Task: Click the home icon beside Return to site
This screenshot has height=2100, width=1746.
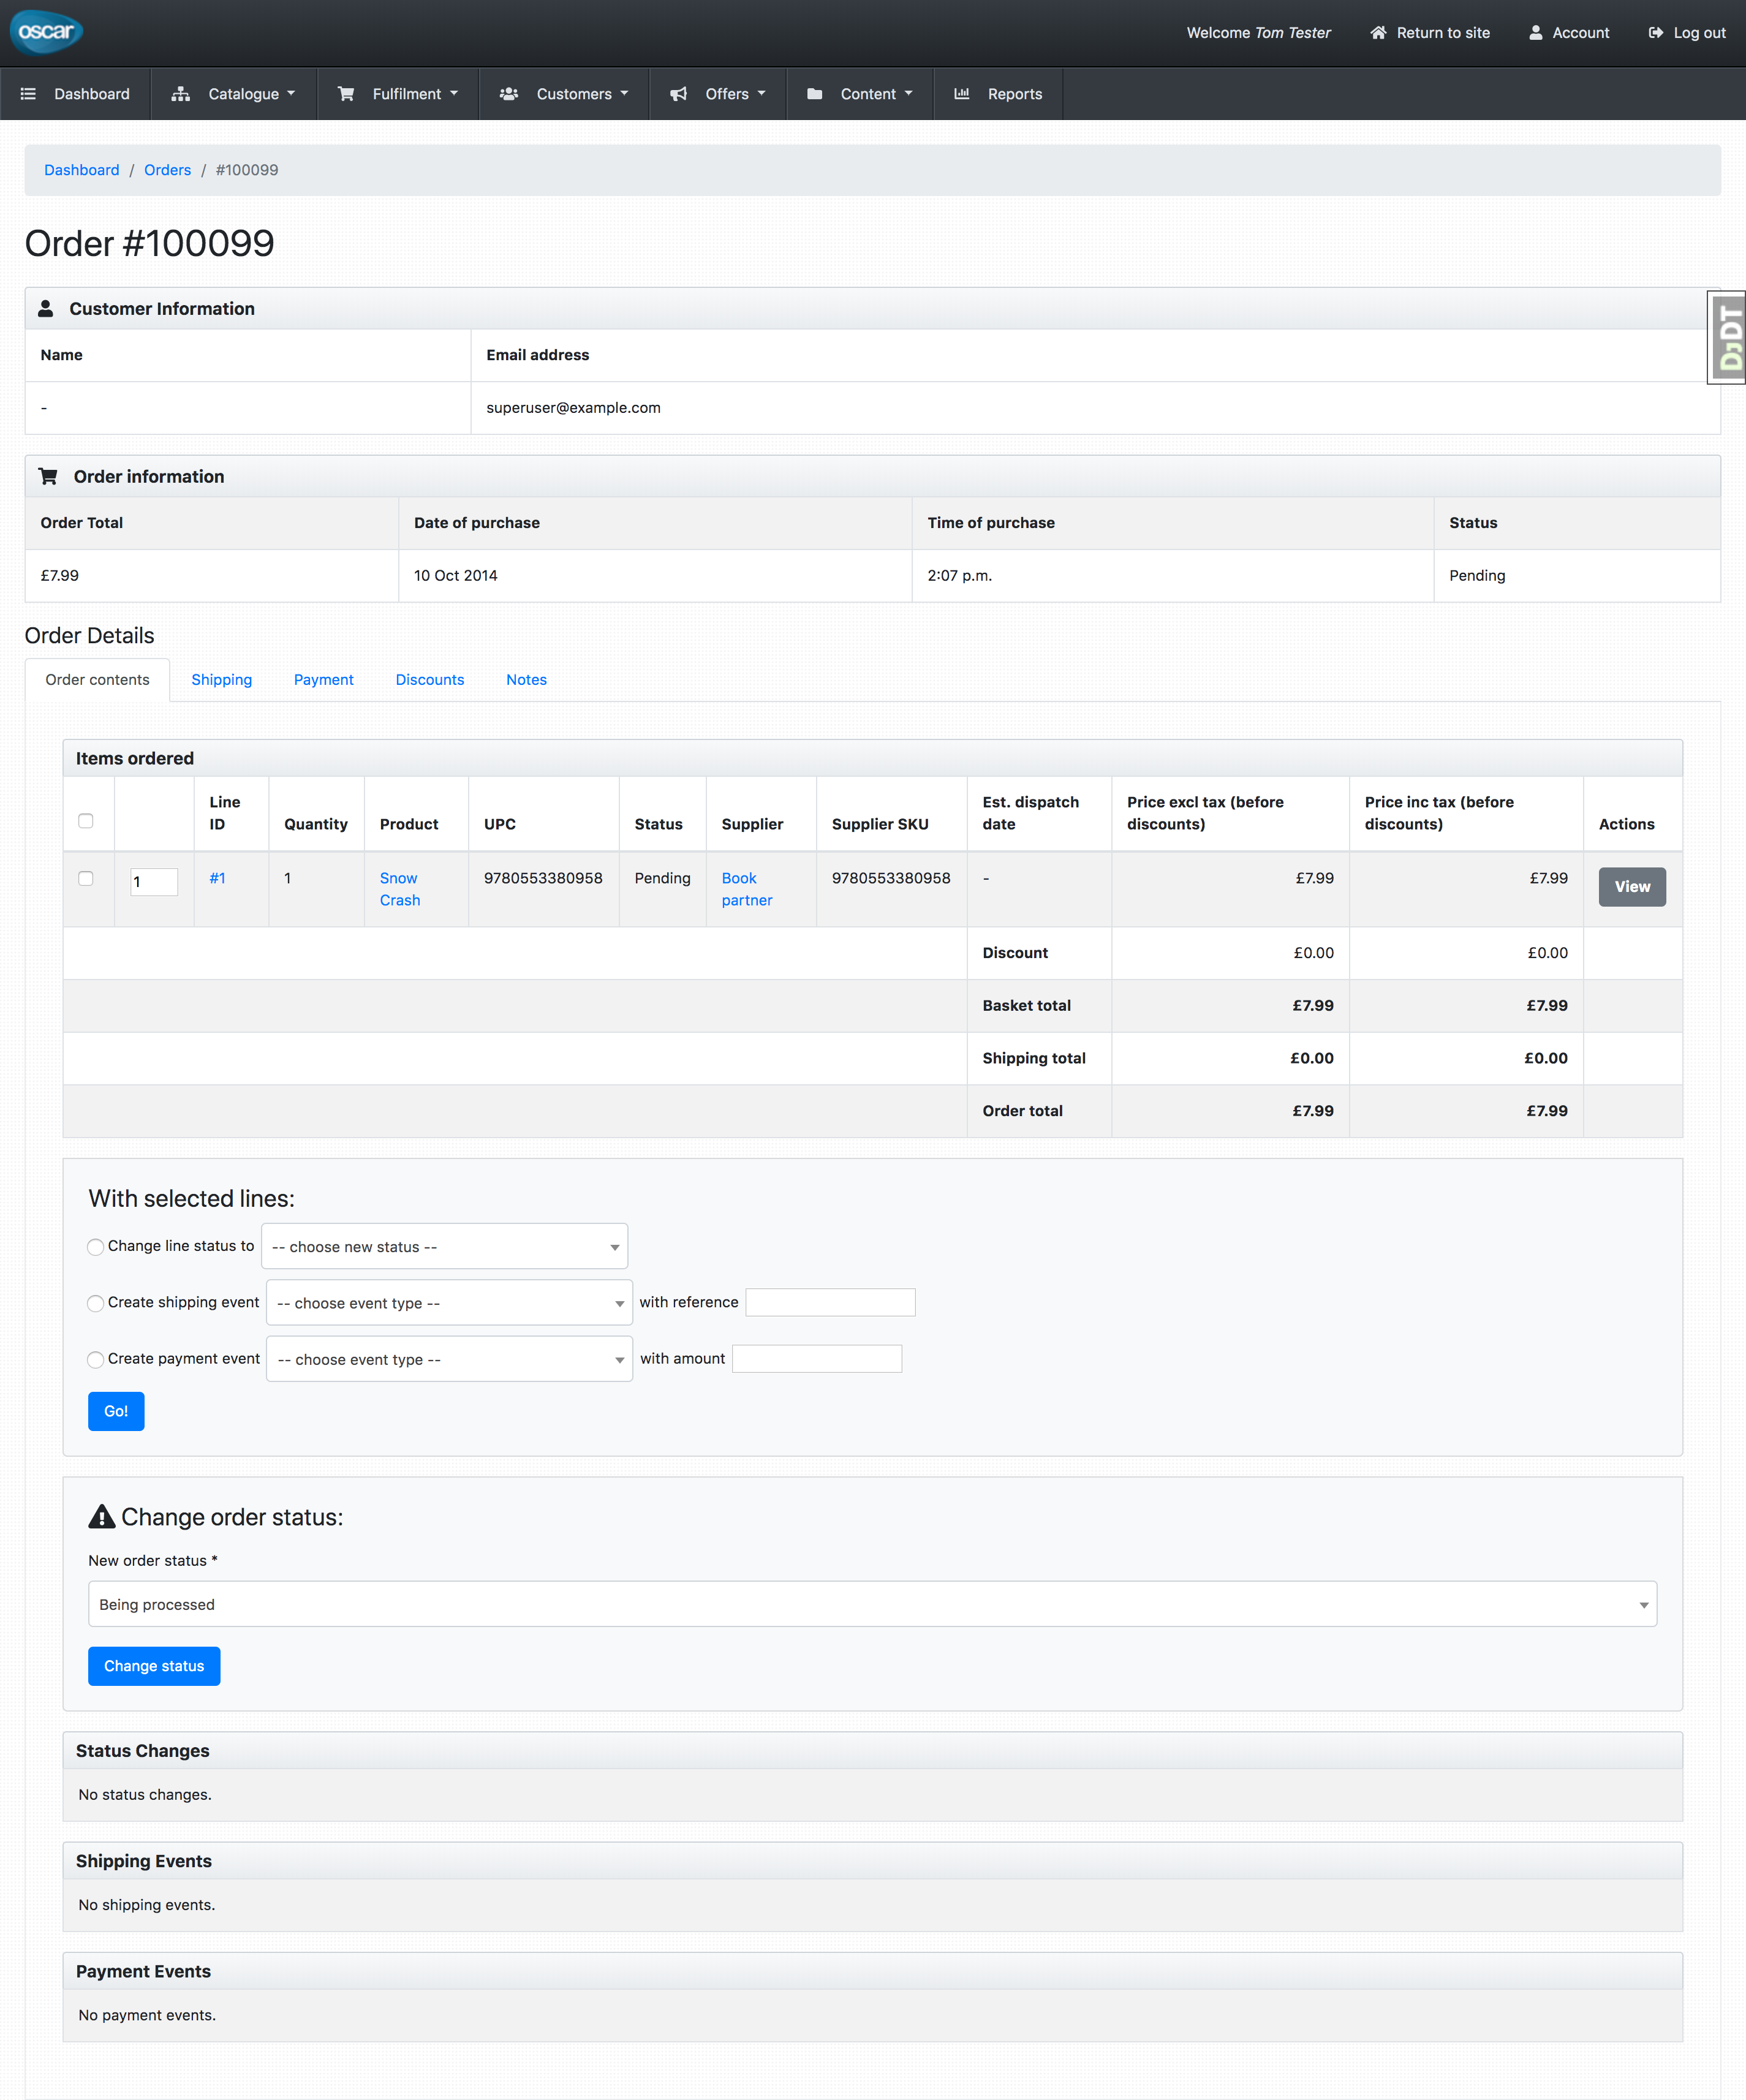Action: (x=1378, y=33)
